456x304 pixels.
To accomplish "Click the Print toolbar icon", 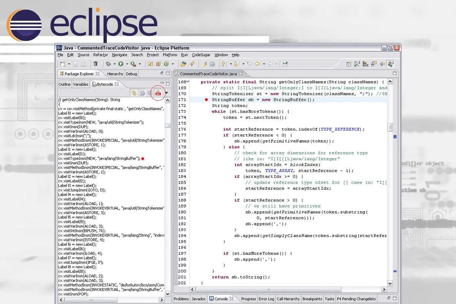I will click(x=83, y=64).
